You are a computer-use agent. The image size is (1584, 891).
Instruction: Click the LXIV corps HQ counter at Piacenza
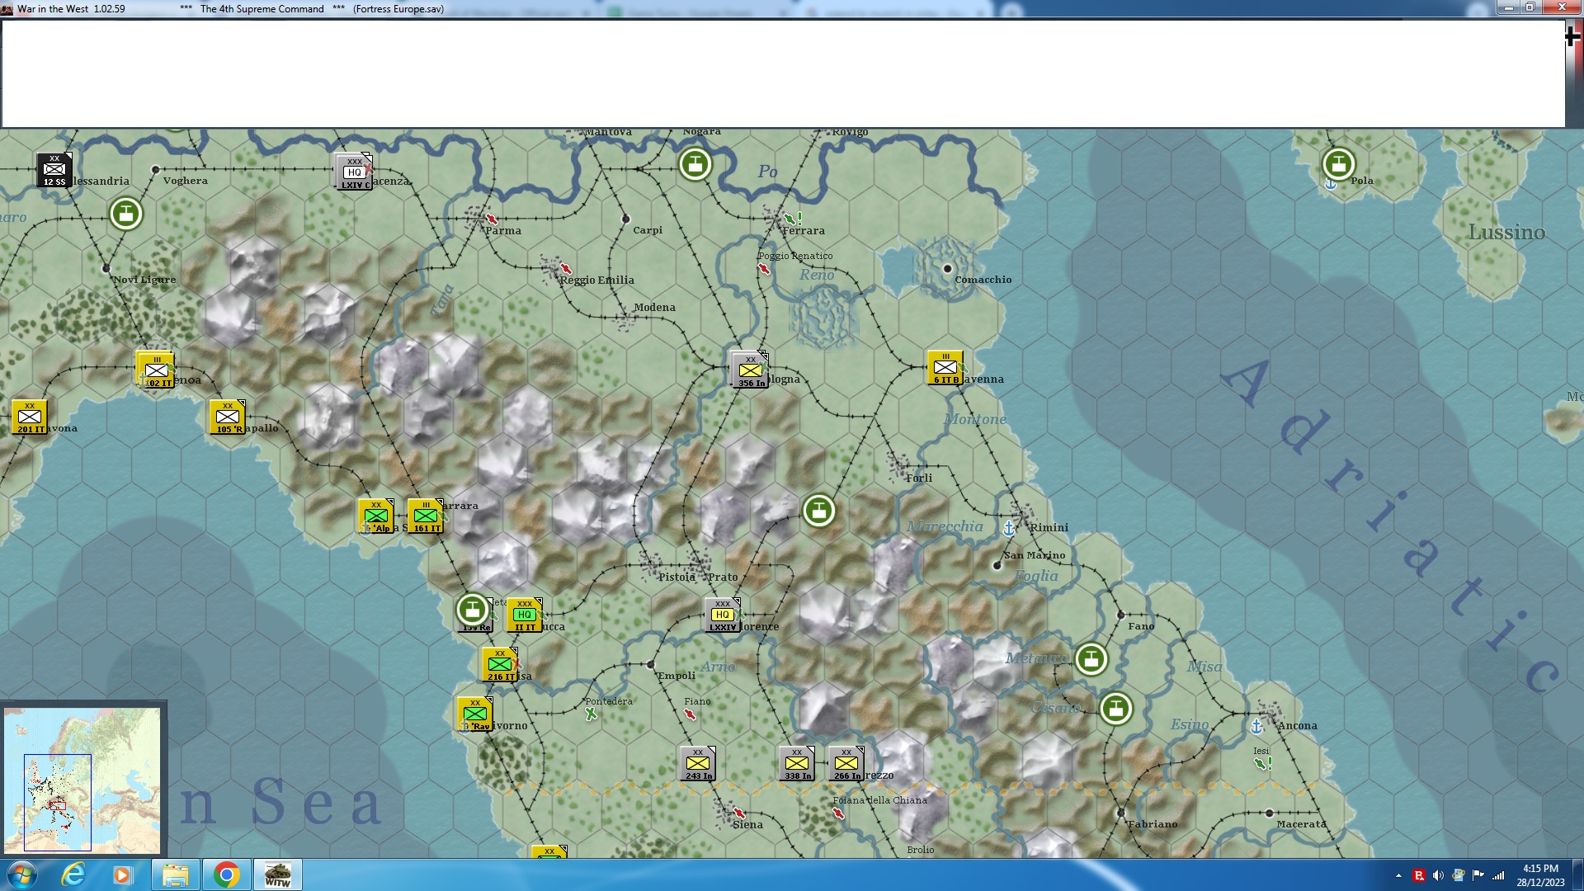click(354, 172)
